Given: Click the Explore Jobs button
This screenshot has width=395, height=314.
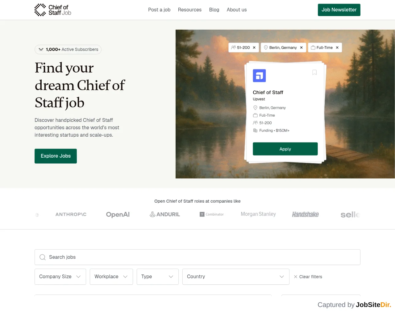Looking at the screenshot, I should tap(56, 156).
